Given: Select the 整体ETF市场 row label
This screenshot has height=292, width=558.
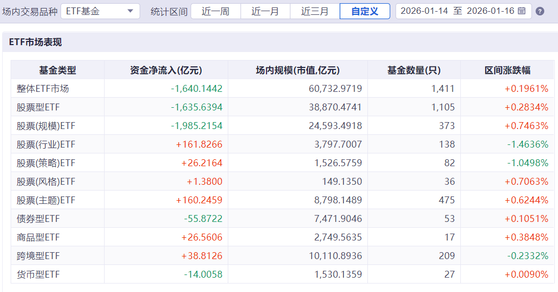Looking at the screenshot, I should click(42, 89).
